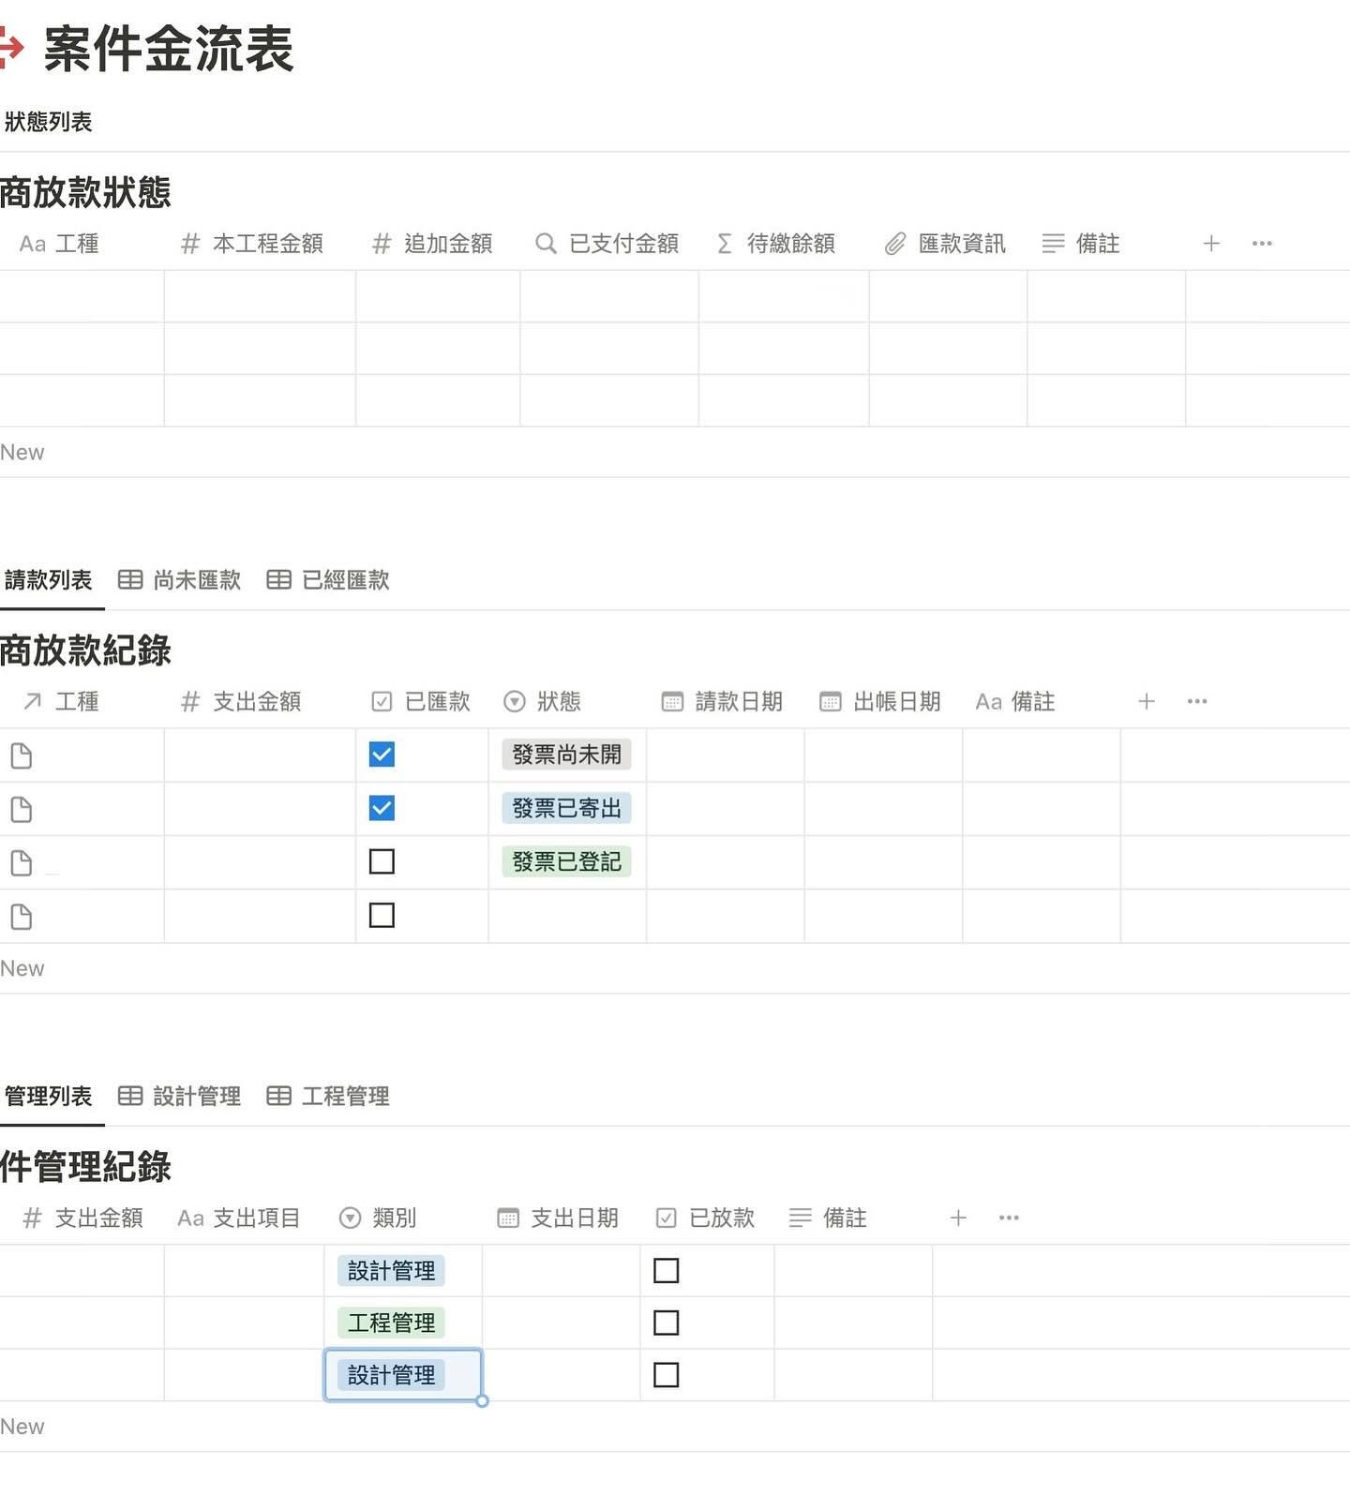Open the page icon in the 發票尚未開 row

coord(21,755)
